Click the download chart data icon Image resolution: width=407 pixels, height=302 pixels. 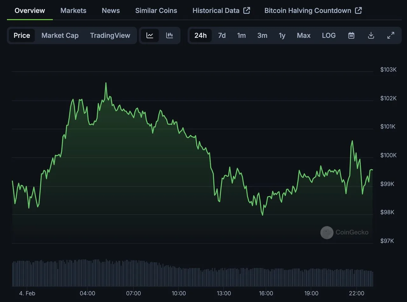[x=371, y=35]
